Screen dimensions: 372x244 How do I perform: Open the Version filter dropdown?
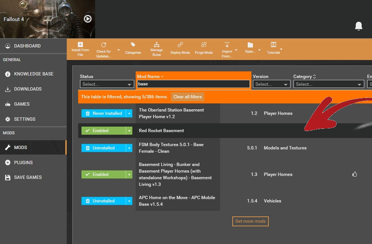(271, 84)
